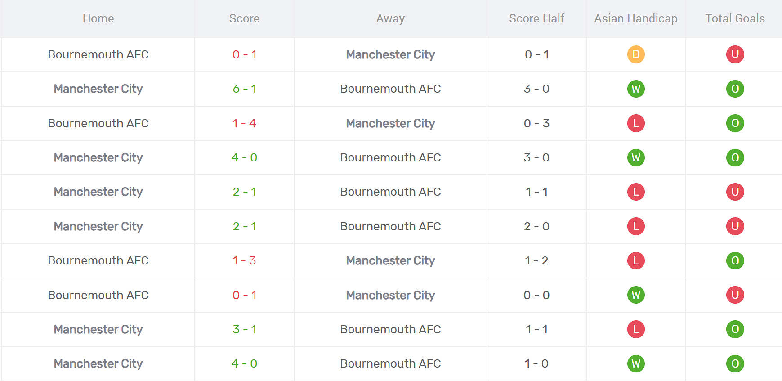Click the red U badge in the row with half score 0-0
Screen dimensions: 782x381
click(735, 295)
